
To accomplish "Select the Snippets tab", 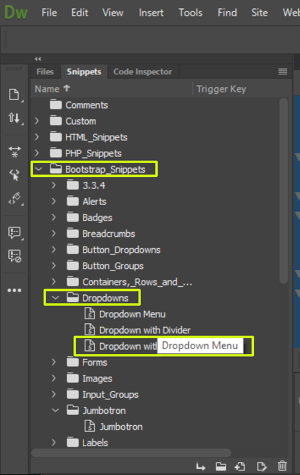I will (84, 72).
